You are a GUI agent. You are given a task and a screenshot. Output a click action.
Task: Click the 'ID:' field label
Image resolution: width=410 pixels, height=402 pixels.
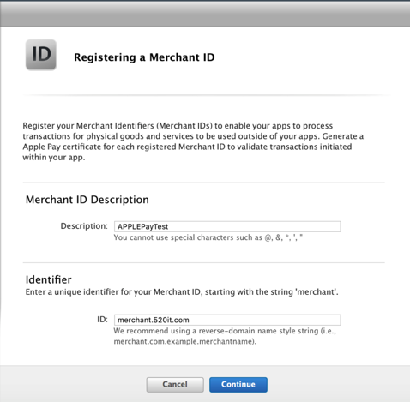tap(102, 320)
